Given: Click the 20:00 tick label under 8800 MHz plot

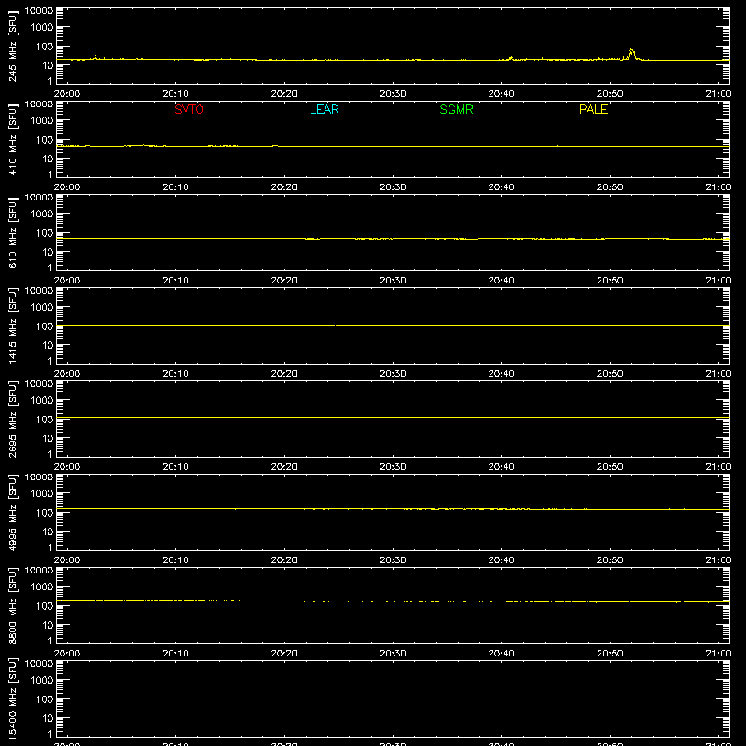Looking at the screenshot, I should pyautogui.click(x=67, y=654).
